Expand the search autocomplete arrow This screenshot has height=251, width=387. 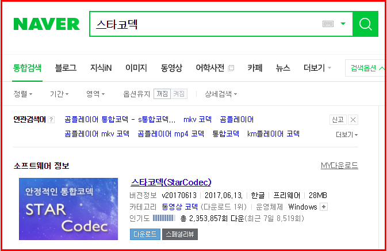[x=343, y=24]
